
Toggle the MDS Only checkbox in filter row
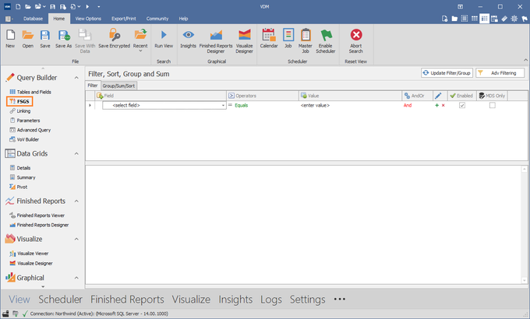click(493, 105)
